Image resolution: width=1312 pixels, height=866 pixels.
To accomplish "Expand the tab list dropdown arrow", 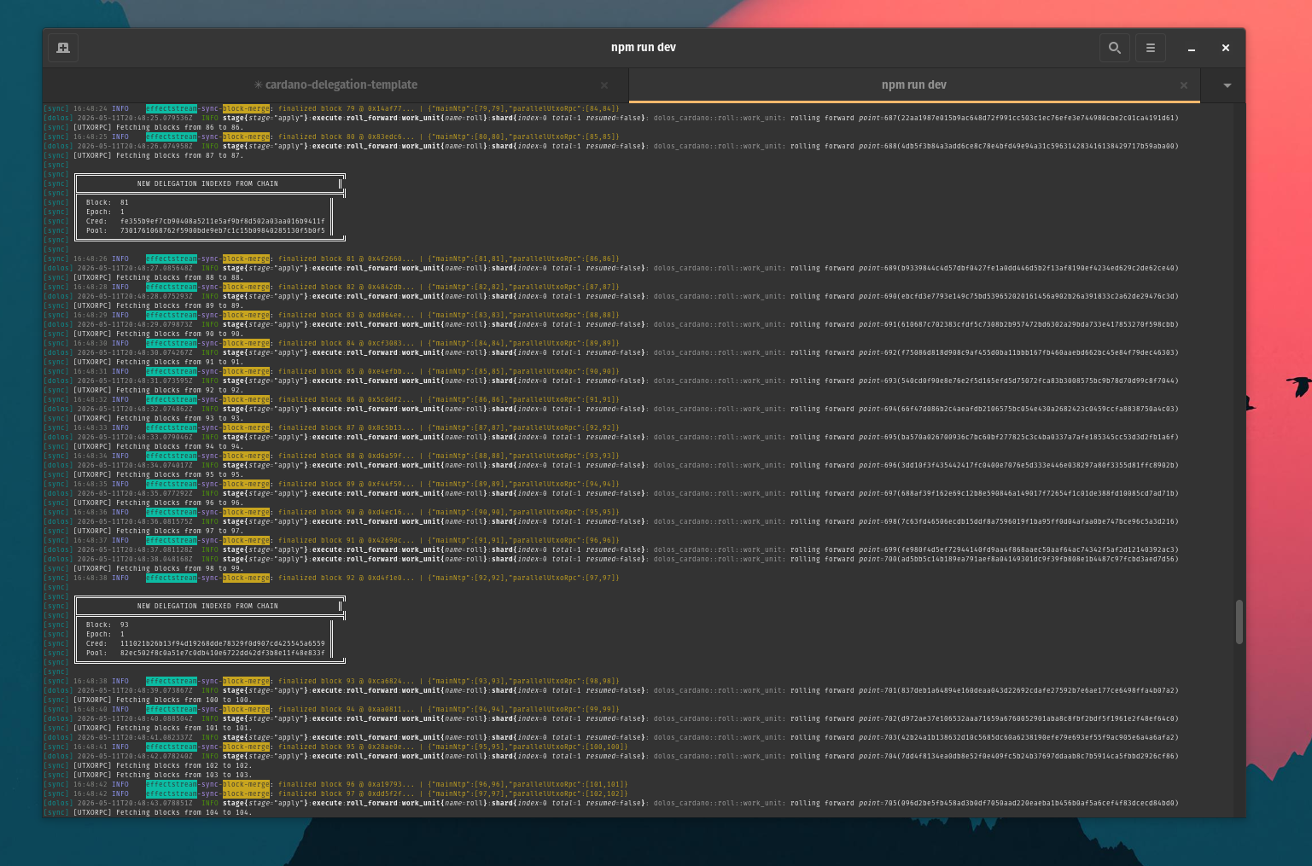I will point(1227,85).
